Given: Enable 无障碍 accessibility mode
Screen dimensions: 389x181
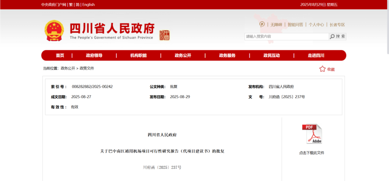Looking at the screenshot, I should tap(276, 25).
